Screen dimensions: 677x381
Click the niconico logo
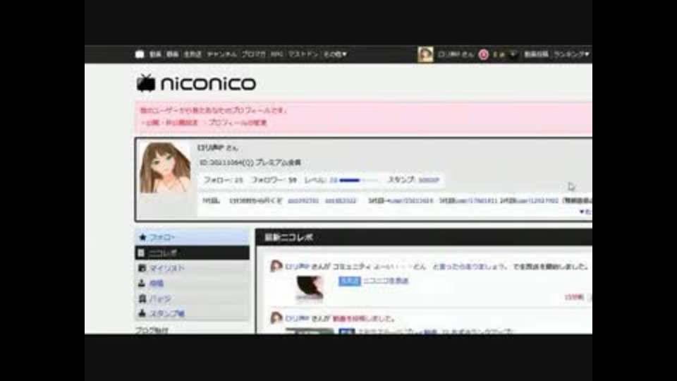[197, 83]
